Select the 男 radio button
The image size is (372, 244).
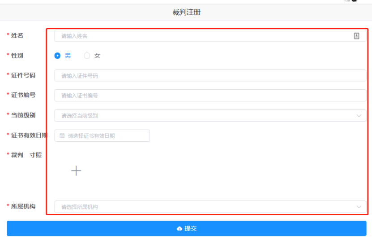[x=57, y=56]
